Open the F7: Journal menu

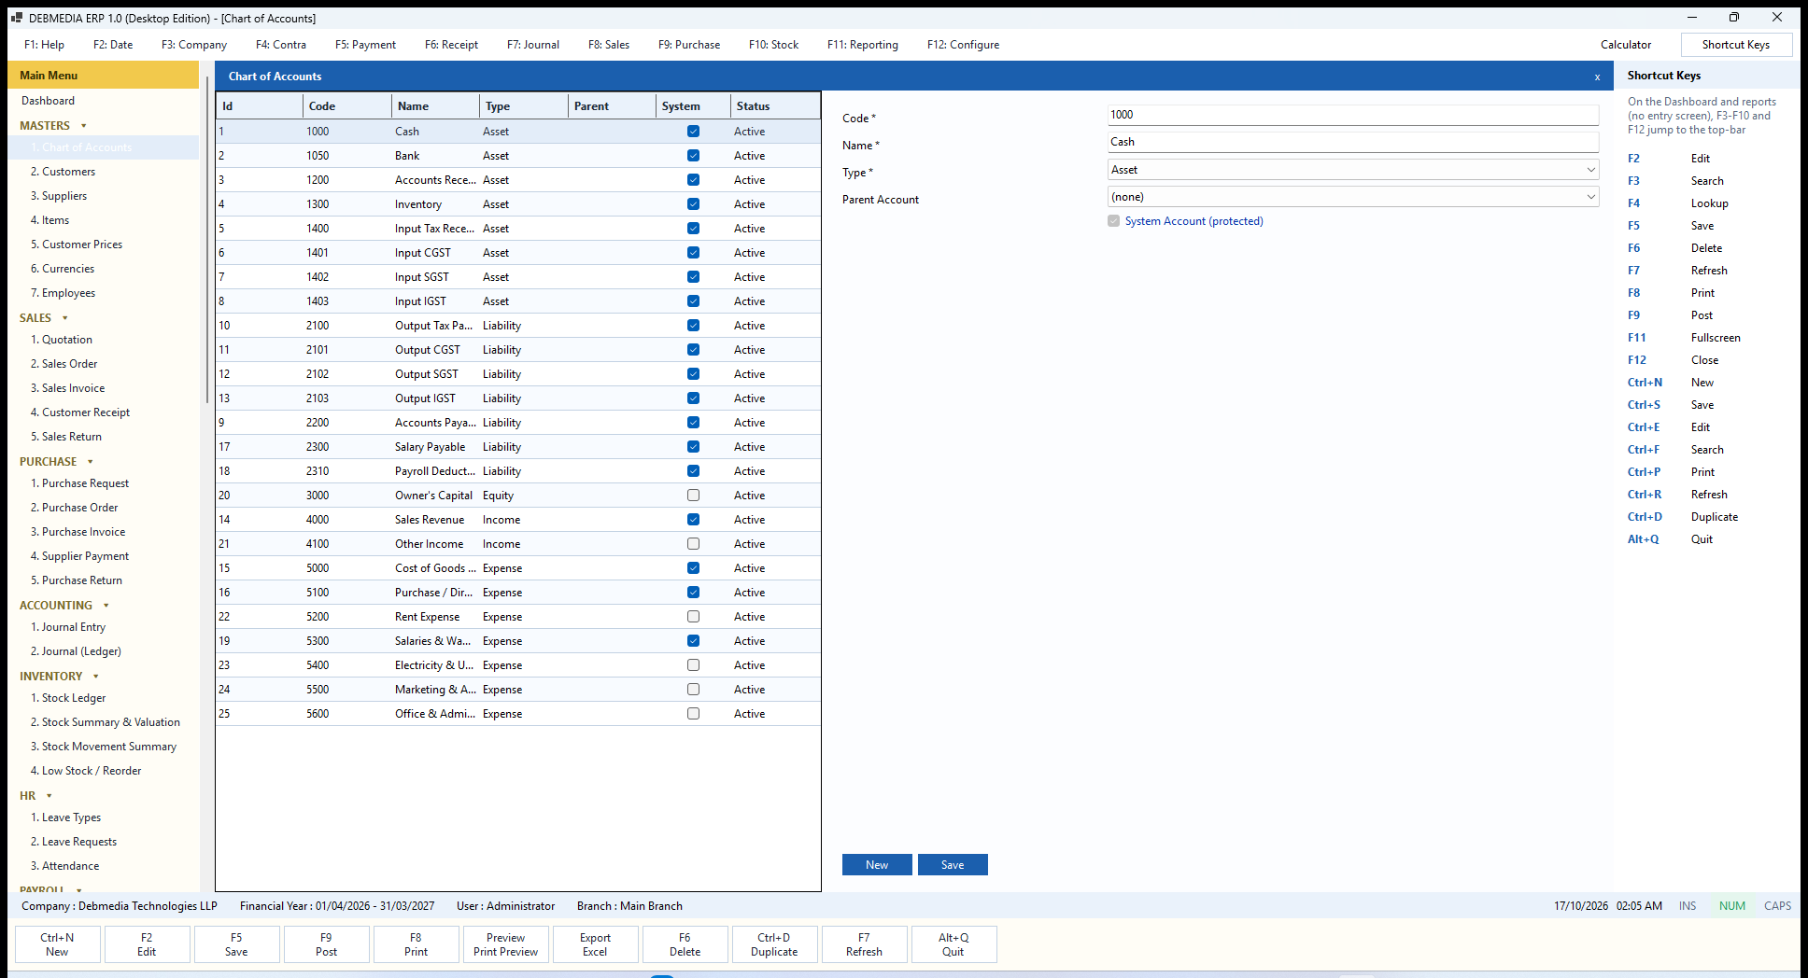(533, 45)
